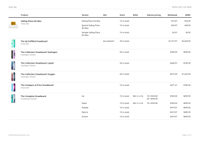This screenshot has height=141, width=200.
Task: Click the "Dawn" variant name
Action: 84,103
